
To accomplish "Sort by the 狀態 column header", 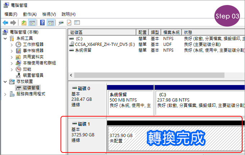I will (213, 32).
